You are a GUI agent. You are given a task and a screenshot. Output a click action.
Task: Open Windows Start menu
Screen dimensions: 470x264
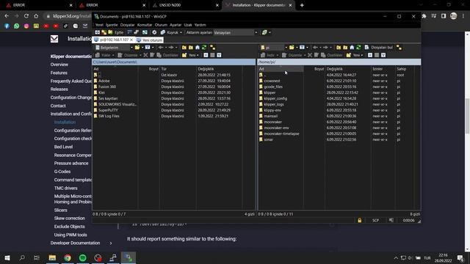7,257
